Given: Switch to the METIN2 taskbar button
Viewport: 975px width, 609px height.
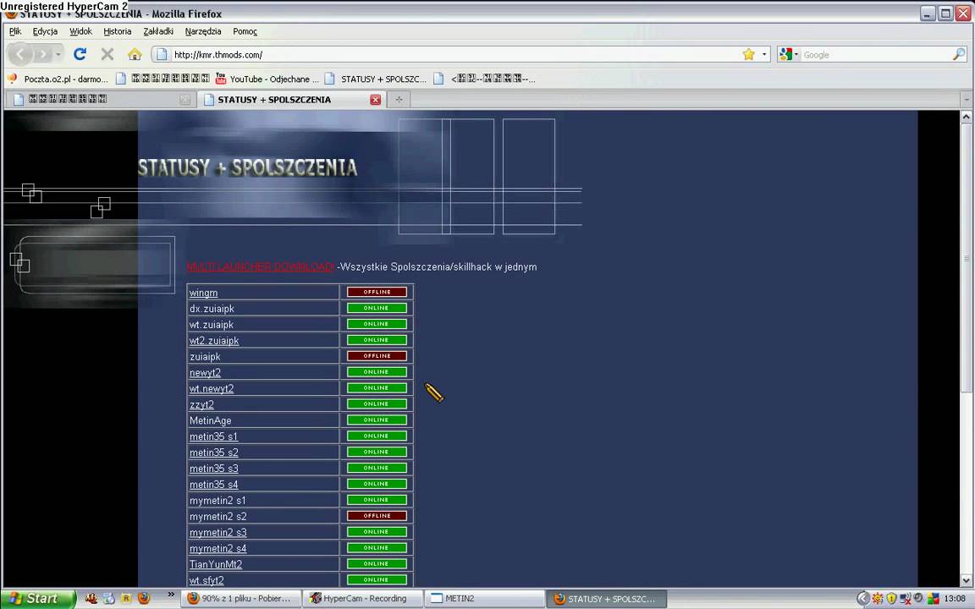Looking at the screenshot, I should (484, 599).
